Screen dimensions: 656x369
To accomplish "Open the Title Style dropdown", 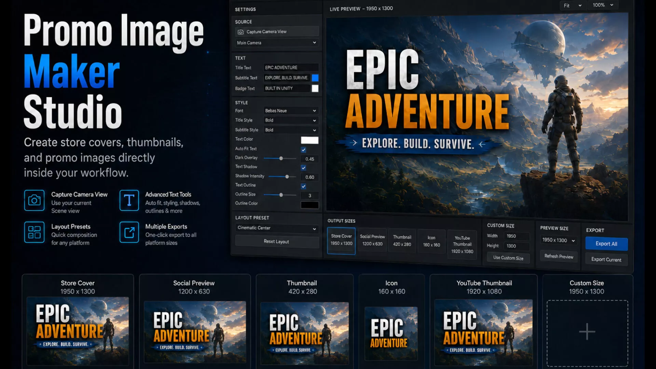I will click(x=291, y=120).
